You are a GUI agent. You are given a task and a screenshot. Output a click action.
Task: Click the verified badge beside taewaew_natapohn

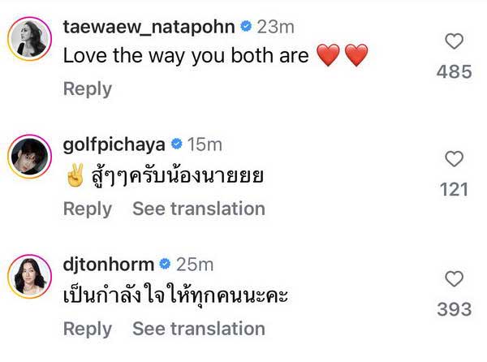[244, 27]
